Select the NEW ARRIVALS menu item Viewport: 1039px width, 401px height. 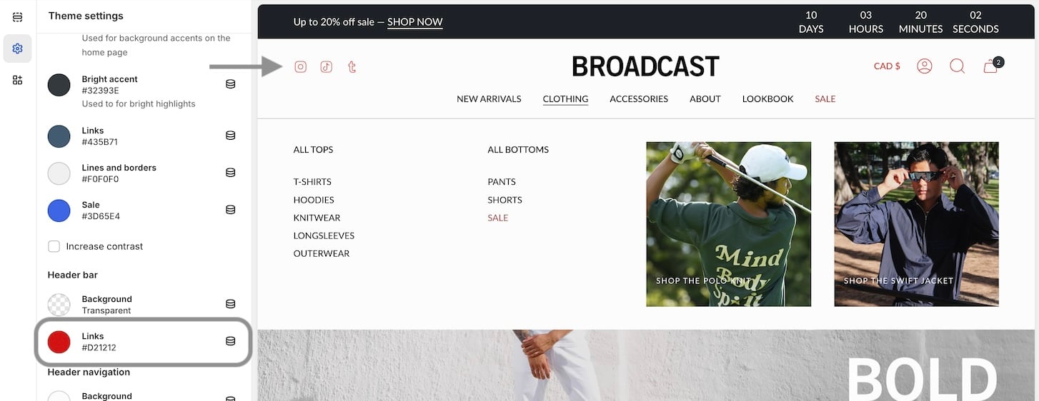click(489, 99)
